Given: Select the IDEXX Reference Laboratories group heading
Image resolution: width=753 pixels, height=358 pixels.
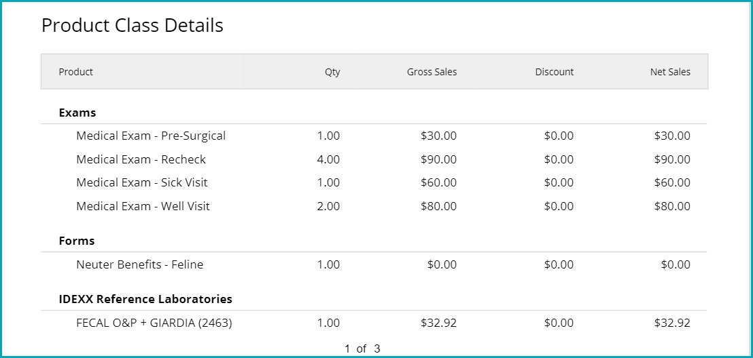Looking at the screenshot, I should (145, 299).
